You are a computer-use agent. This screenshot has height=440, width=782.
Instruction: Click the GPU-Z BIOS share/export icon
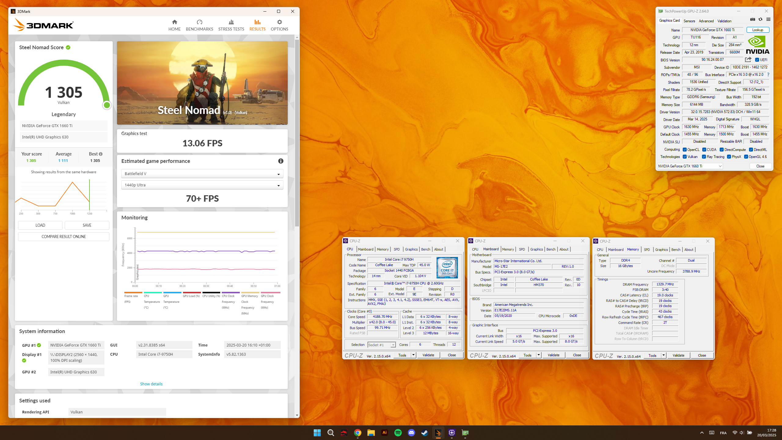(748, 60)
